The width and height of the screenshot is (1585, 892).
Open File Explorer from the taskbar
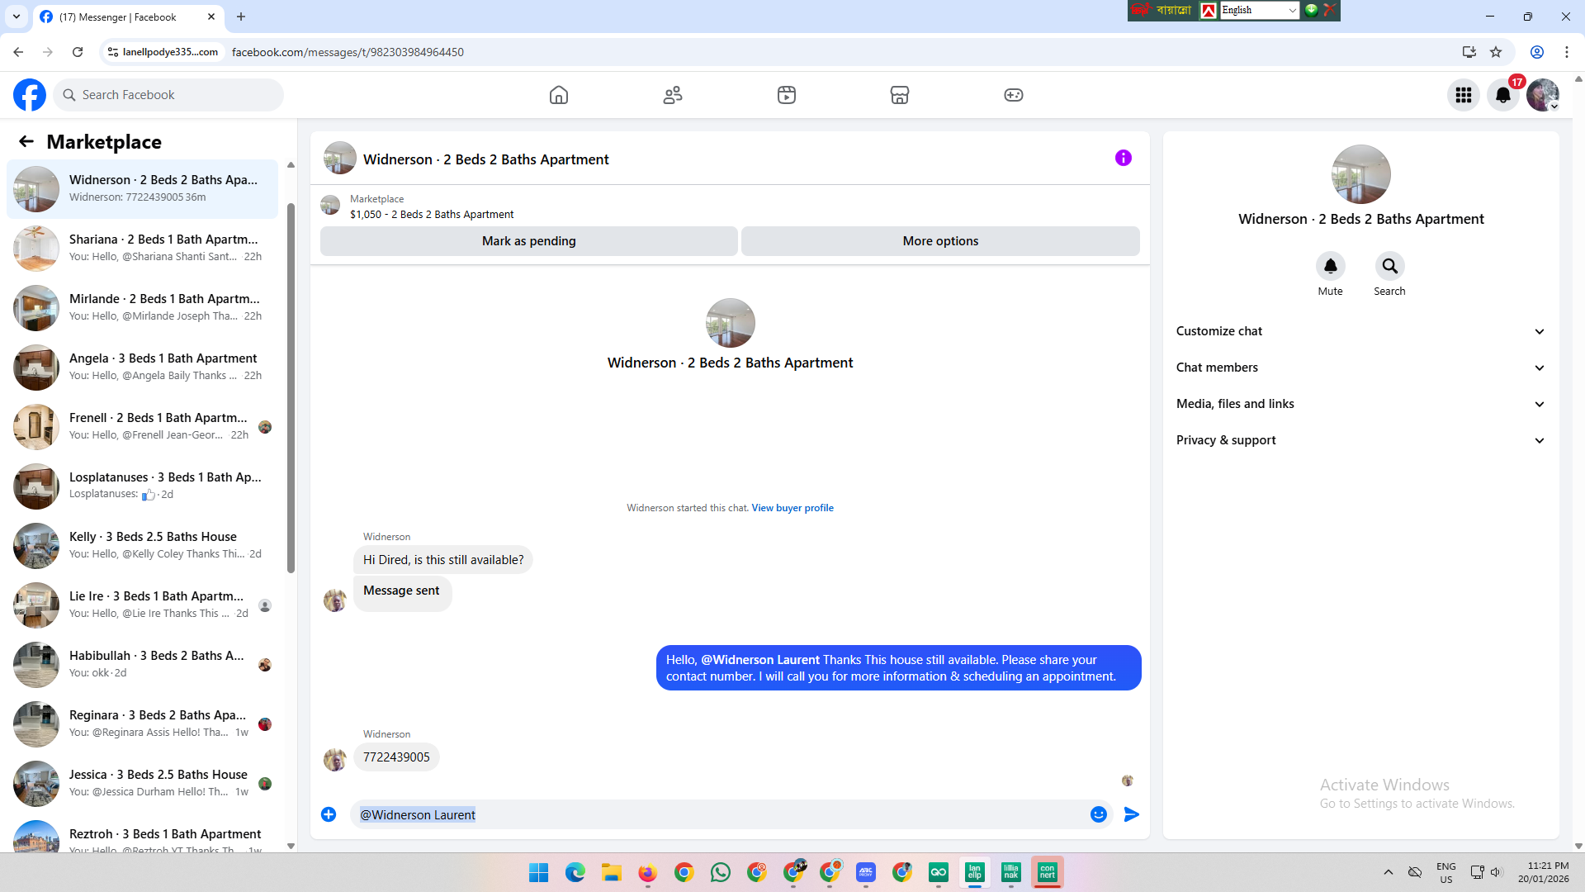click(612, 872)
